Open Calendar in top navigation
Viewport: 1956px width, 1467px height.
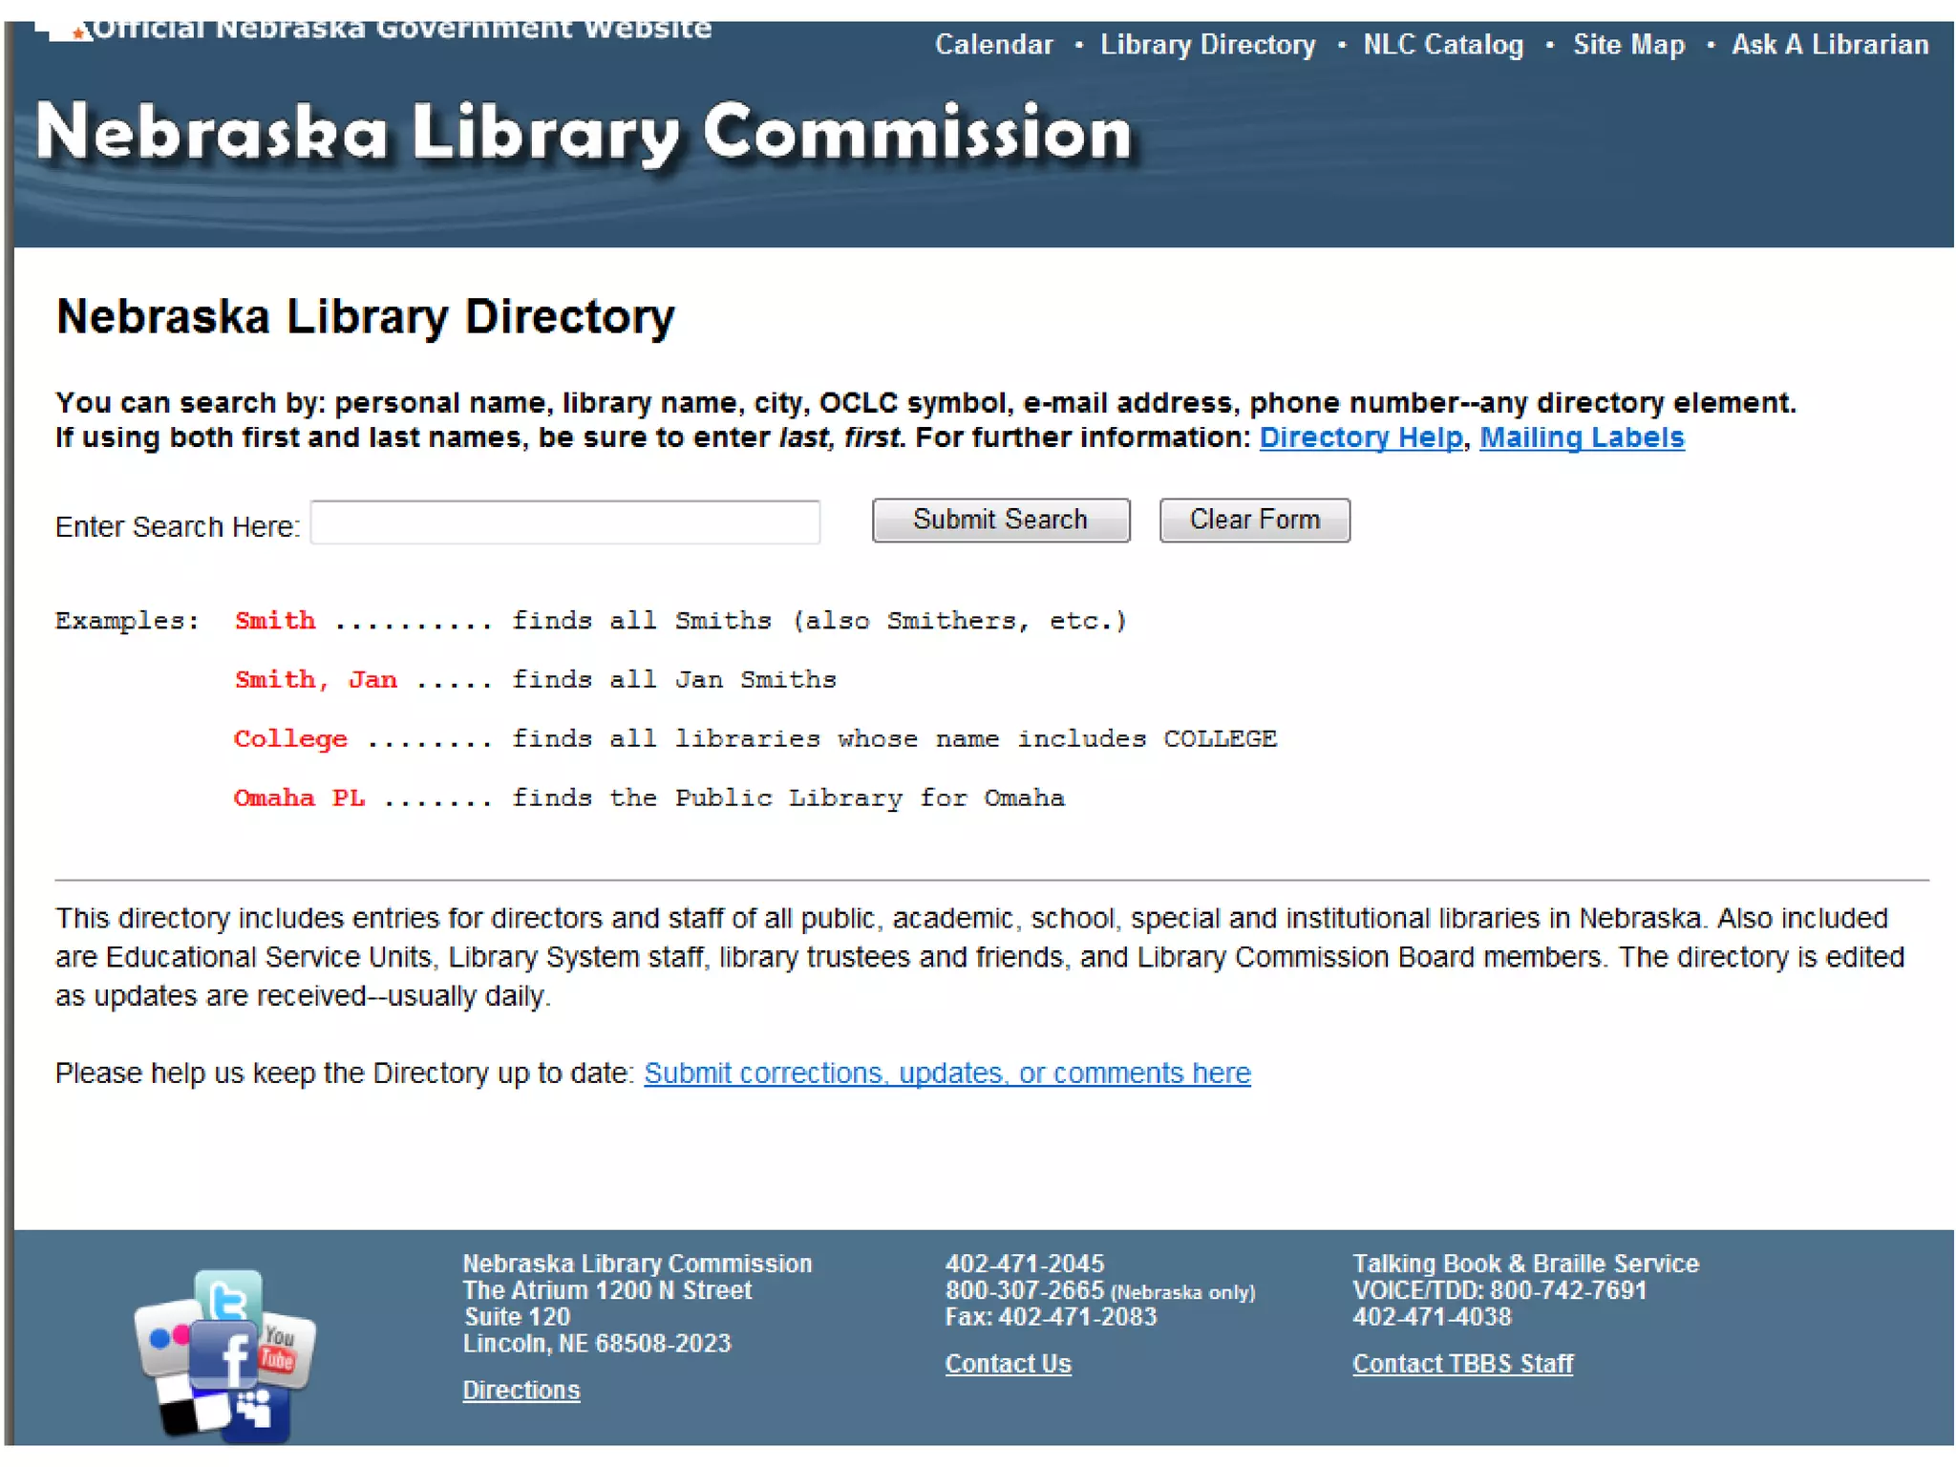coord(993,45)
